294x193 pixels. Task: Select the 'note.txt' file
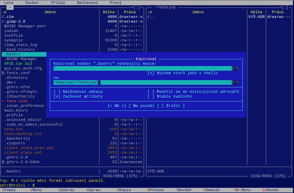point(72,129)
